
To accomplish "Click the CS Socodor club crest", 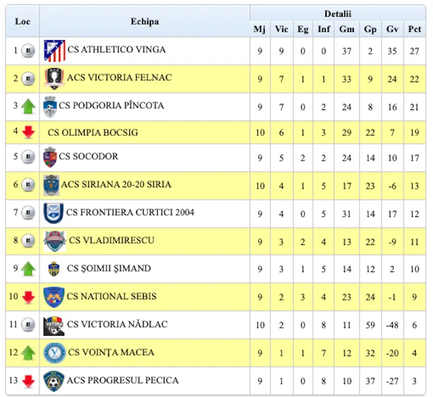I will (50, 157).
